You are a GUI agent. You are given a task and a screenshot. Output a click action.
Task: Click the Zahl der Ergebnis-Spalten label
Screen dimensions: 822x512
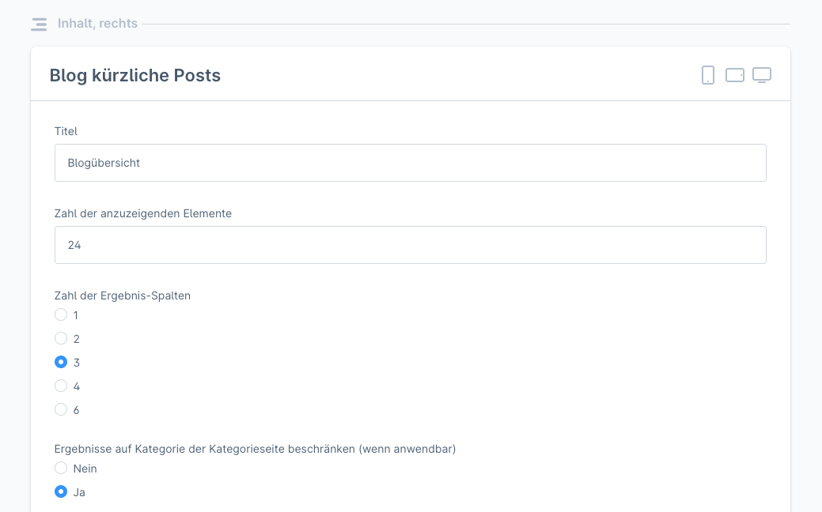122,296
